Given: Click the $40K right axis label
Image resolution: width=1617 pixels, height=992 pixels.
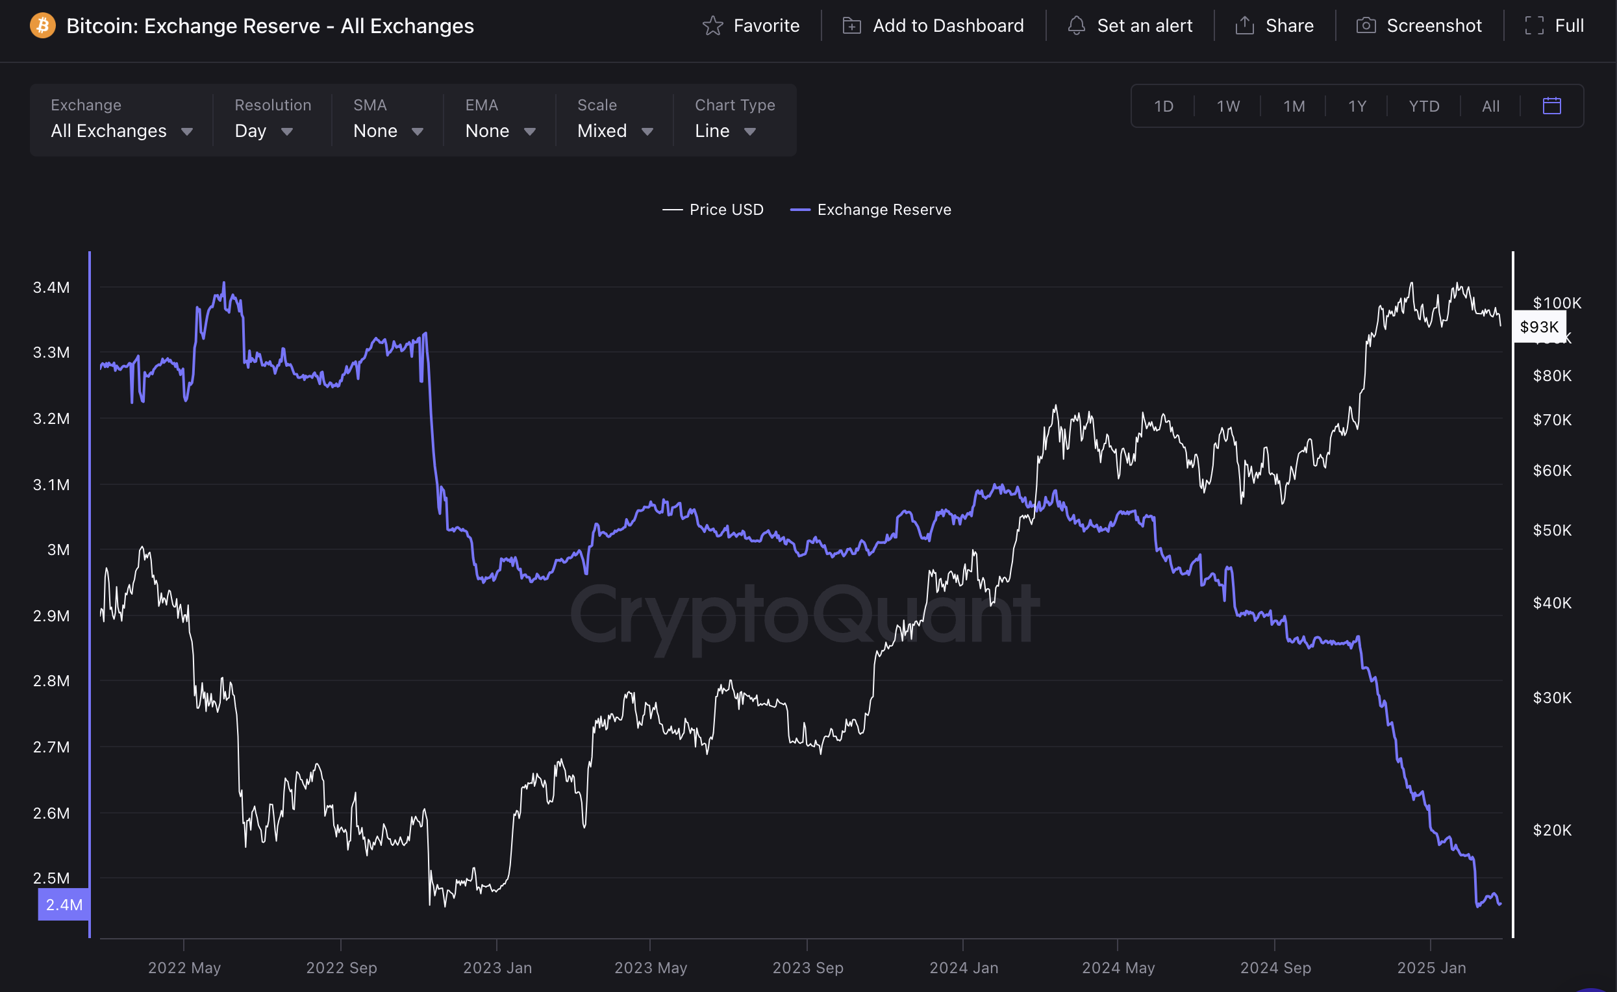Looking at the screenshot, I should click(1553, 602).
